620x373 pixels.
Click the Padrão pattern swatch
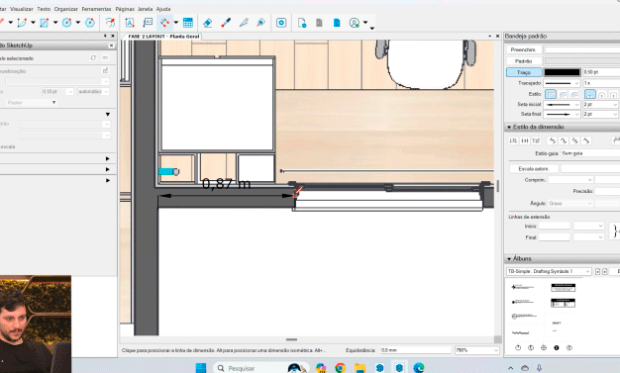coord(581,61)
